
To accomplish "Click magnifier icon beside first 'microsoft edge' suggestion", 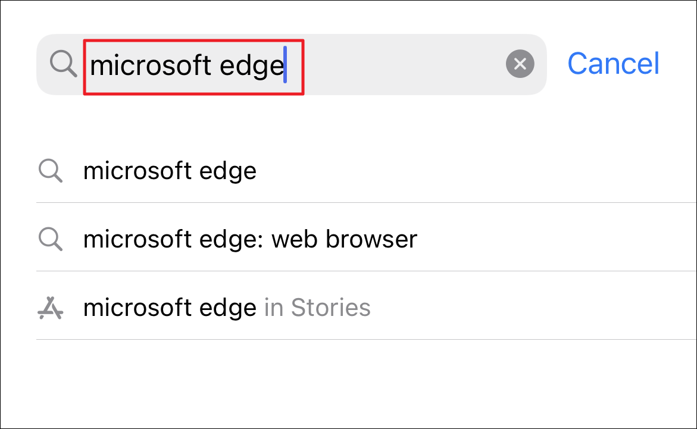I will pos(51,171).
